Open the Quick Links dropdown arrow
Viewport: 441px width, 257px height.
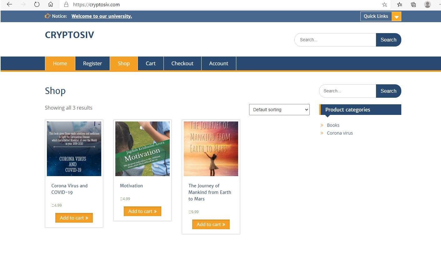(x=397, y=16)
